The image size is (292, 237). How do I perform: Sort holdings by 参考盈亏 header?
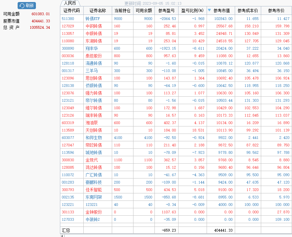[166, 10]
